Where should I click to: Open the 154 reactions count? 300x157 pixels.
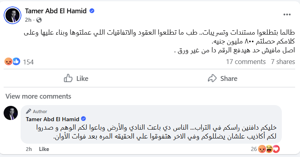coord(28,62)
